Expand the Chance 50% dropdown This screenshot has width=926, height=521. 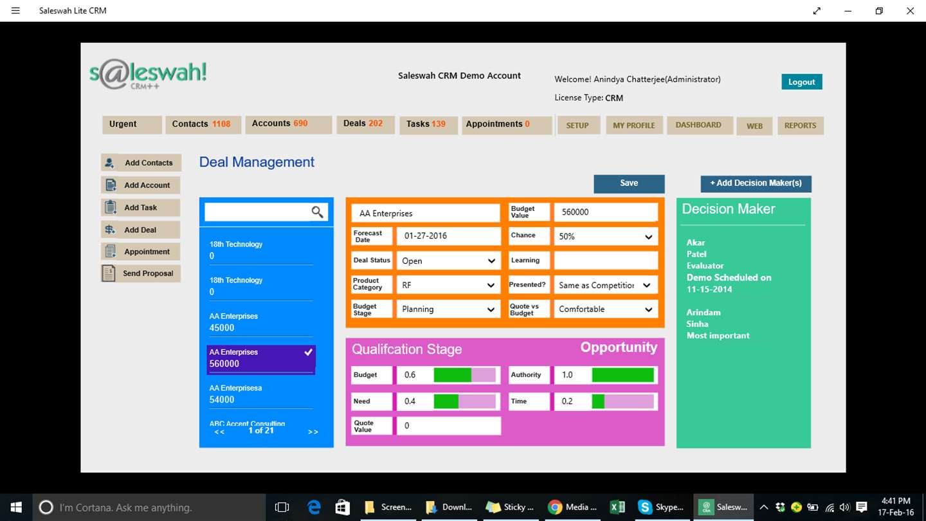pos(606,236)
